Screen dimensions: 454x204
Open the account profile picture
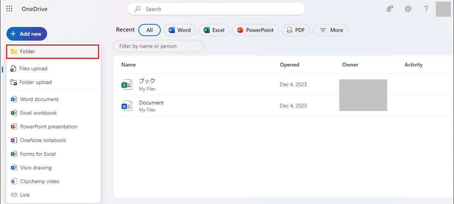443,9
